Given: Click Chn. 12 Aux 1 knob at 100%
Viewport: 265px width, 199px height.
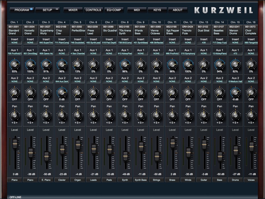Looking at the screenshot, I should [188, 64].
